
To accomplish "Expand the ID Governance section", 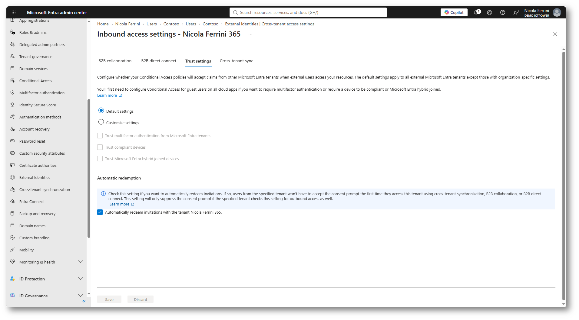I will [81, 296].
